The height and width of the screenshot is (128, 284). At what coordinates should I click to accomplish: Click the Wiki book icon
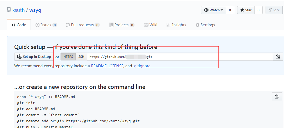[x=146, y=25]
